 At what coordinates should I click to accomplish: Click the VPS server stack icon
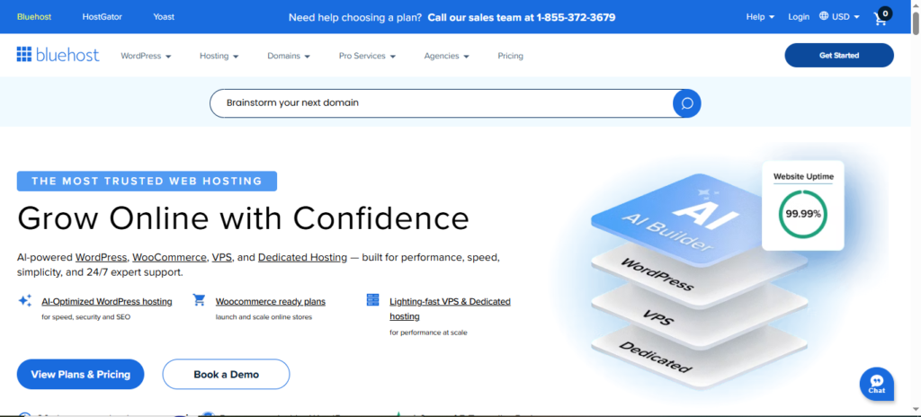tap(372, 301)
